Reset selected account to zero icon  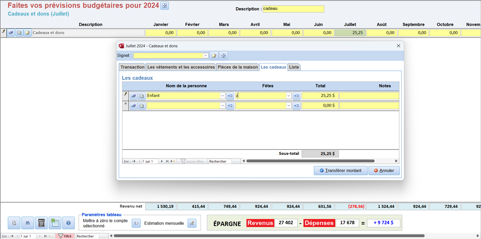point(136,223)
